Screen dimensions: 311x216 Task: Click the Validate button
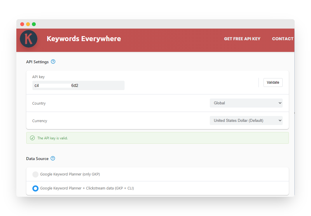273,82
